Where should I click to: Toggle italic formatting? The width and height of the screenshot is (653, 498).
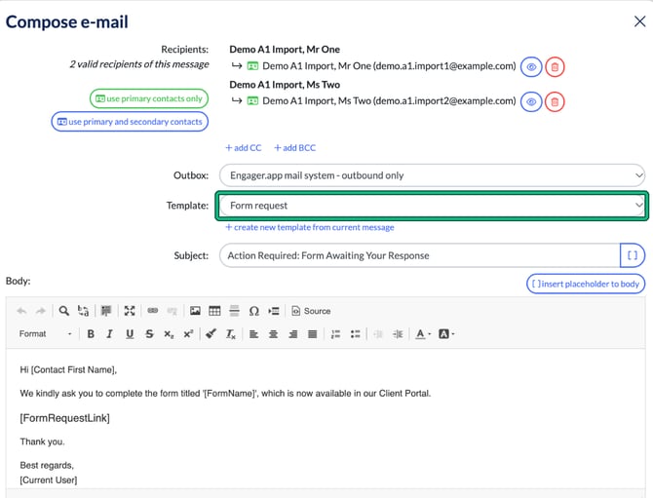[x=109, y=334]
